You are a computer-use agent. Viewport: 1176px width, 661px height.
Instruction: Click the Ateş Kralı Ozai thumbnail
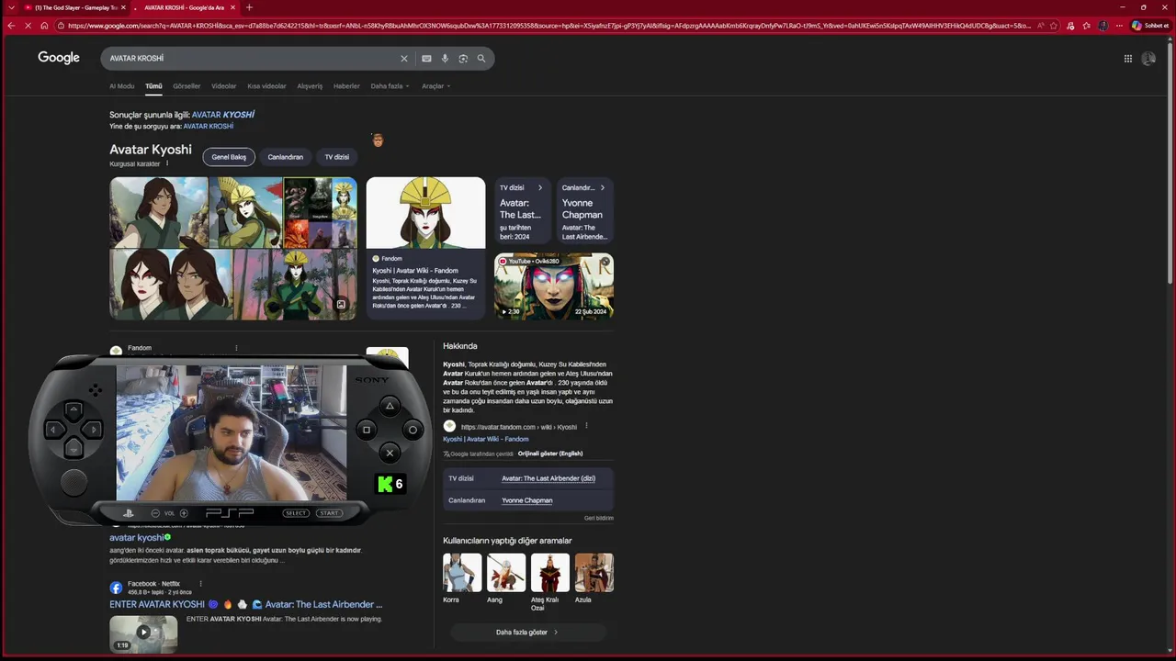point(550,572)
